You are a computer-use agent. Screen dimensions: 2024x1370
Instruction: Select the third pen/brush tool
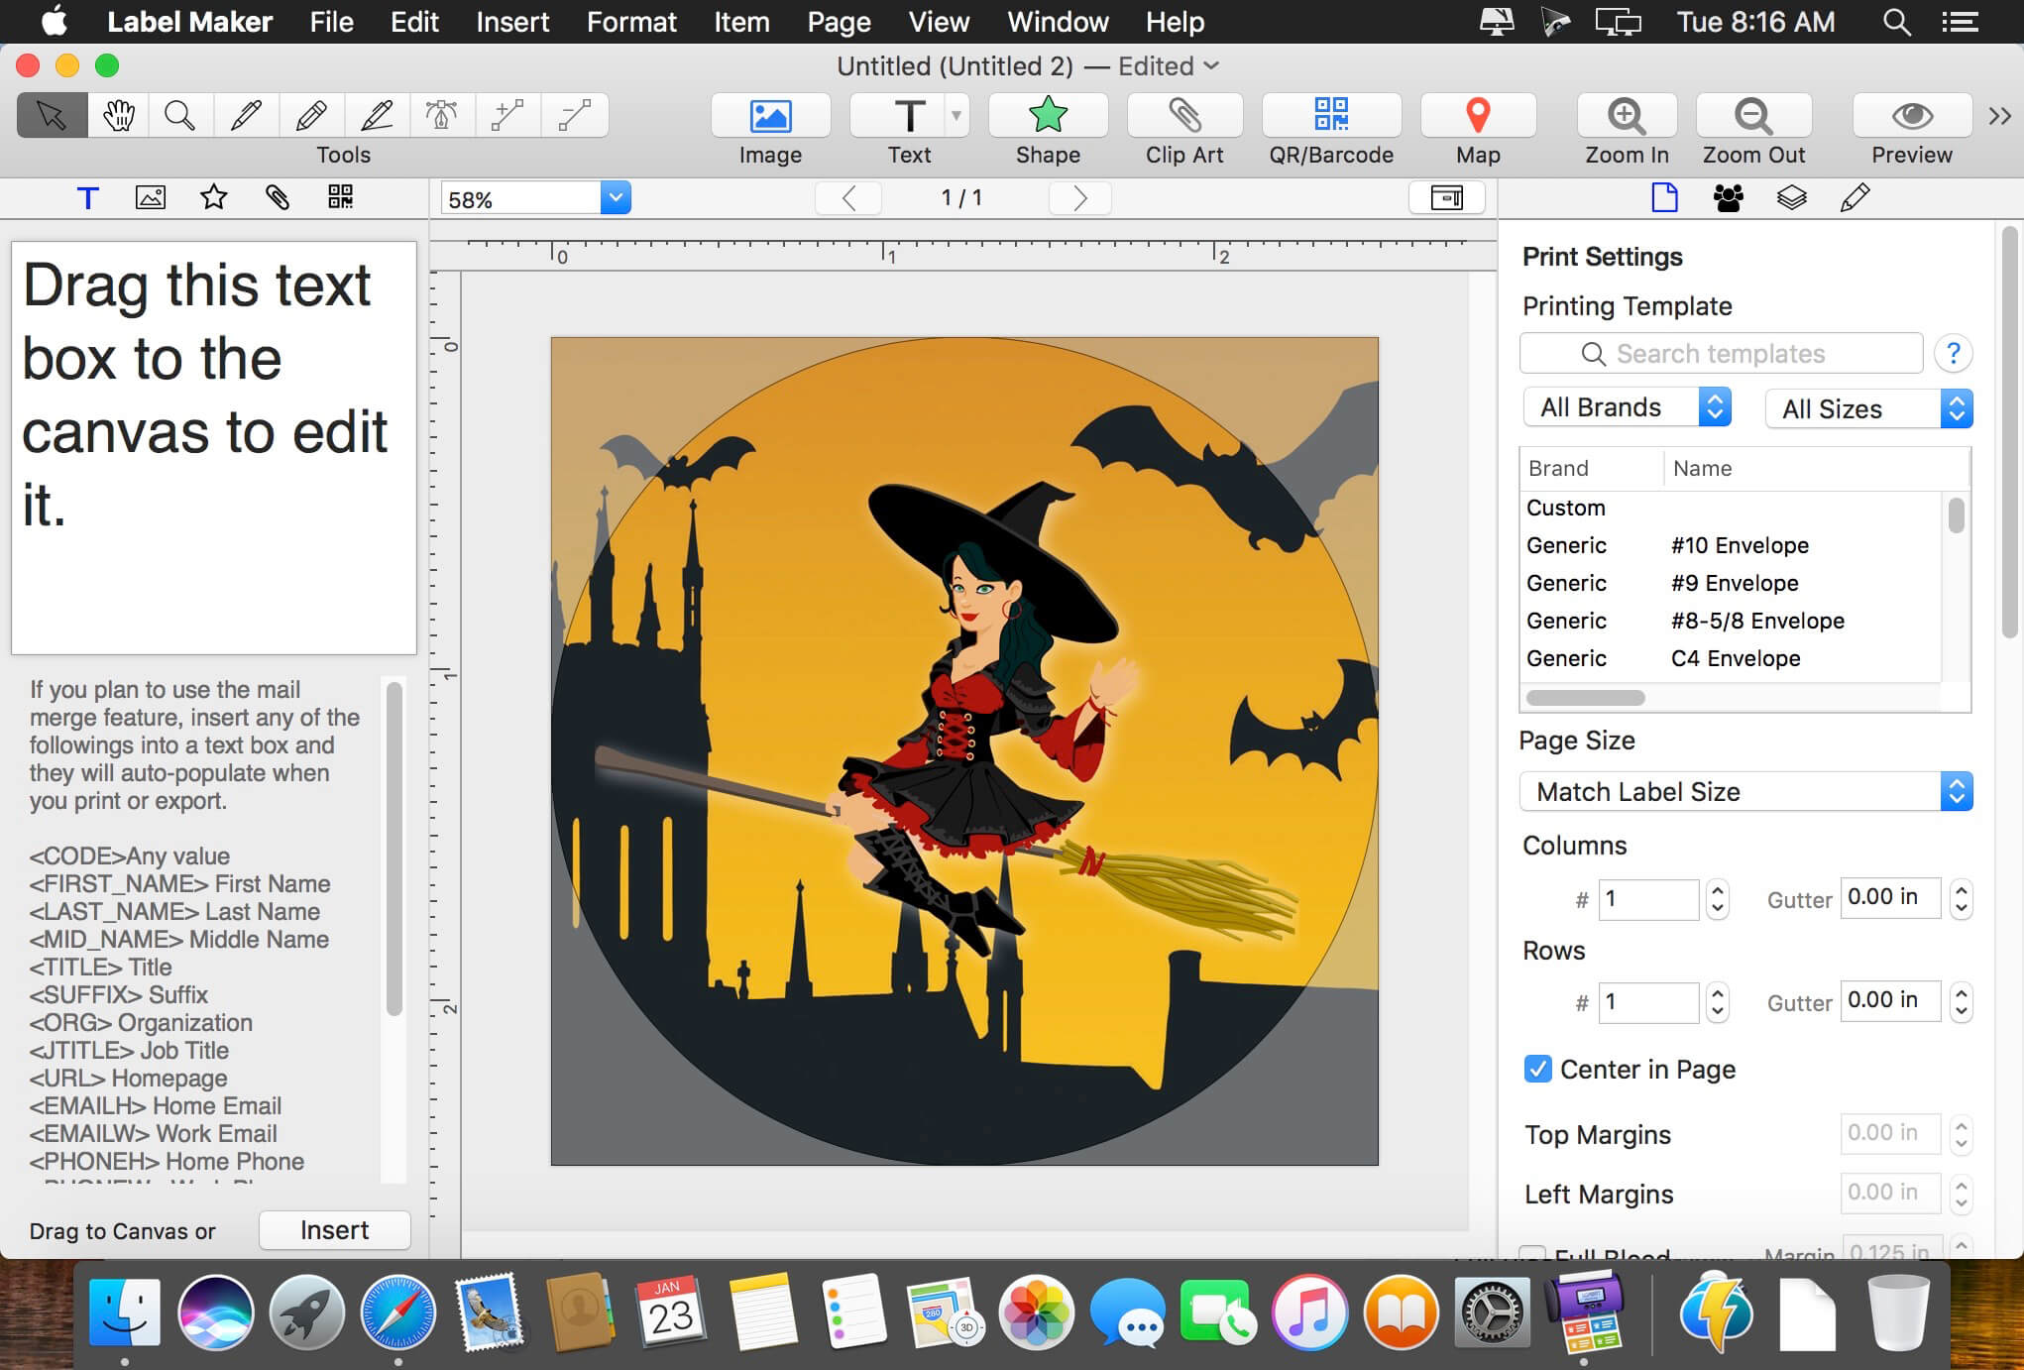[377, 116]
